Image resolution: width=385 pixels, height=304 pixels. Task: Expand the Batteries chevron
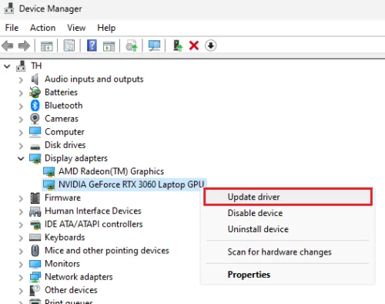click(x=21, y=93)
